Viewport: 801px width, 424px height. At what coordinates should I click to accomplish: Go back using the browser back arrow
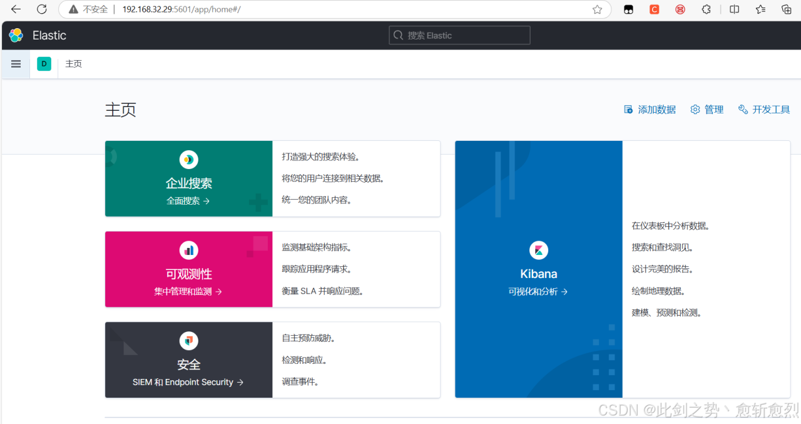pos(16,9)
